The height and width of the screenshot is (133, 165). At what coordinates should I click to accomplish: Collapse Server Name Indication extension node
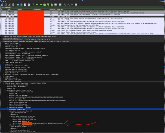coord(9,116)
